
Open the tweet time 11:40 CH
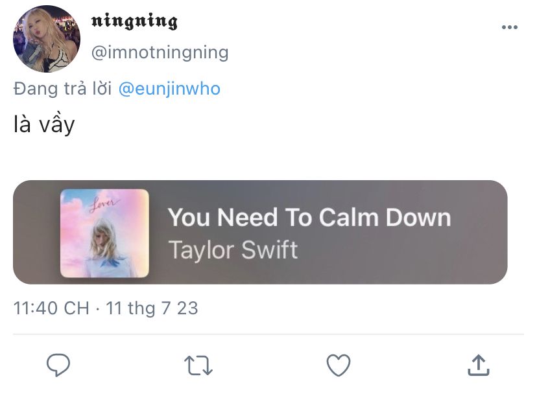coord(51,308)
